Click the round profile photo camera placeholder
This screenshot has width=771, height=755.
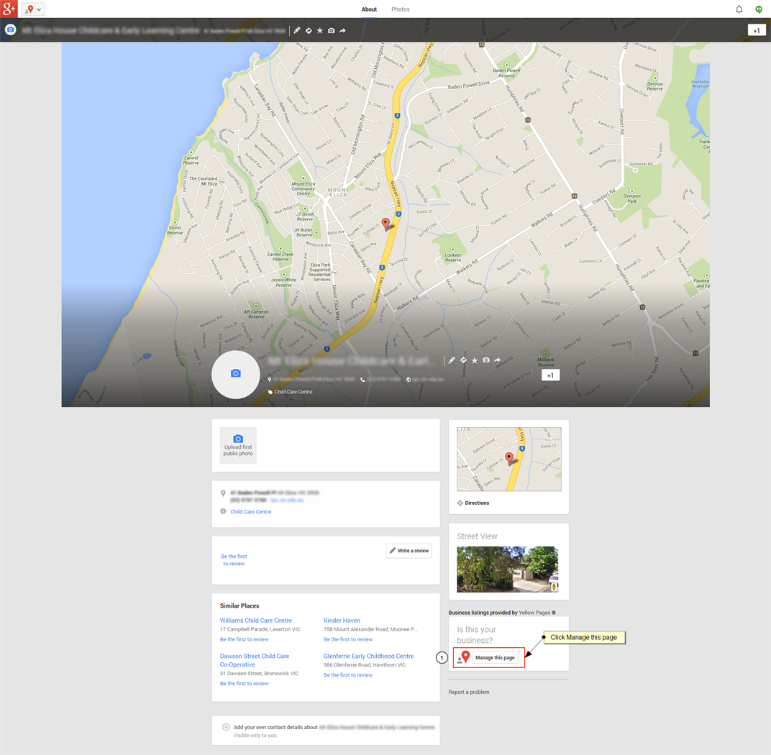[235, 374]
